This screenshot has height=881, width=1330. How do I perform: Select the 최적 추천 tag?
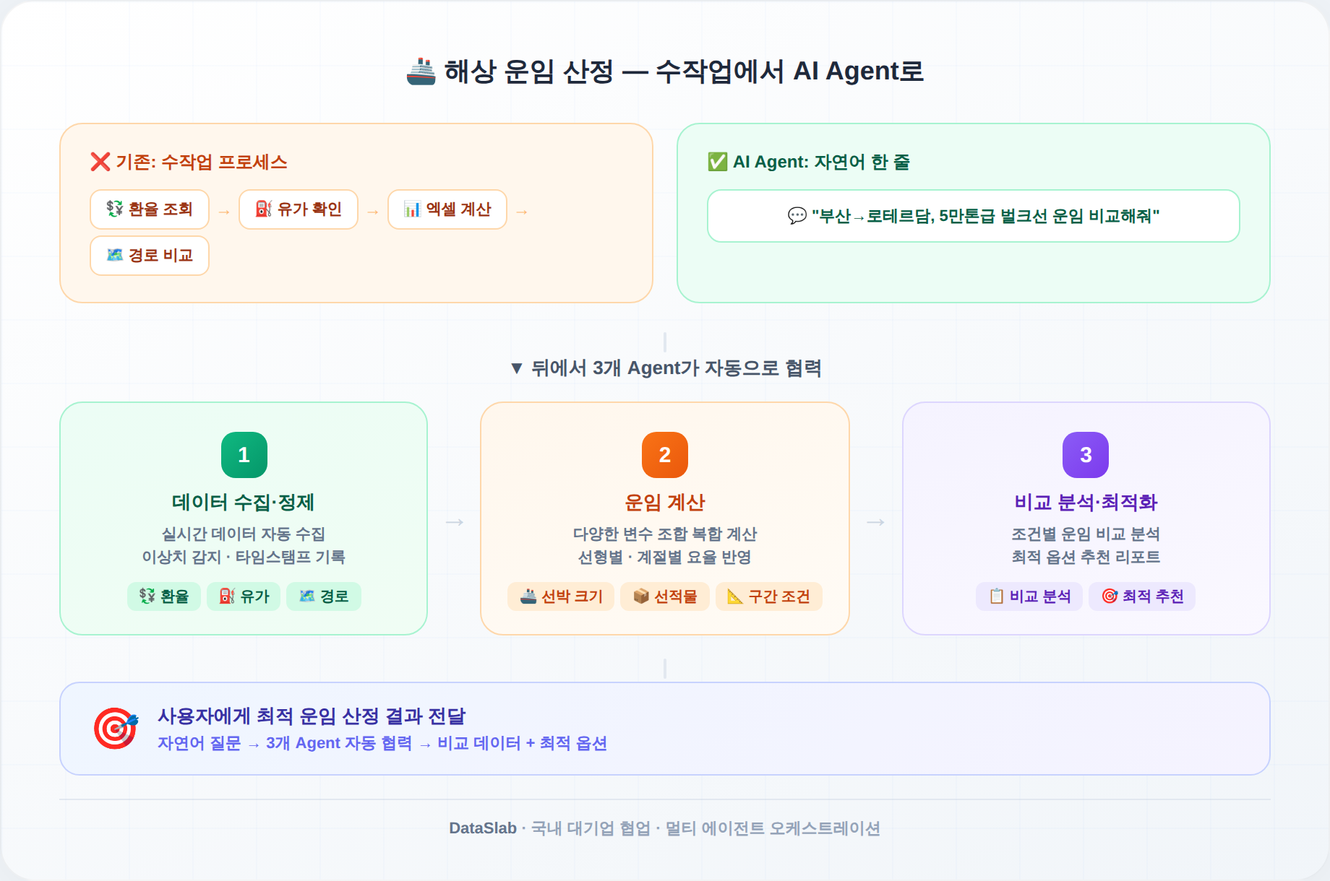coord(1142,596)
